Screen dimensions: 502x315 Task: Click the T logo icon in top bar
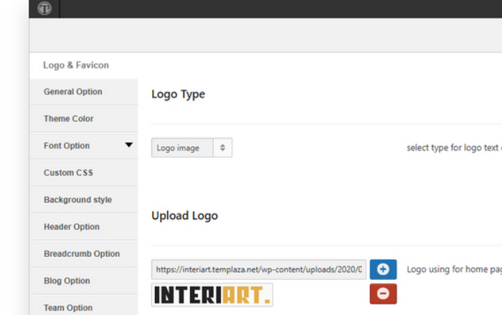pos(44,8)
